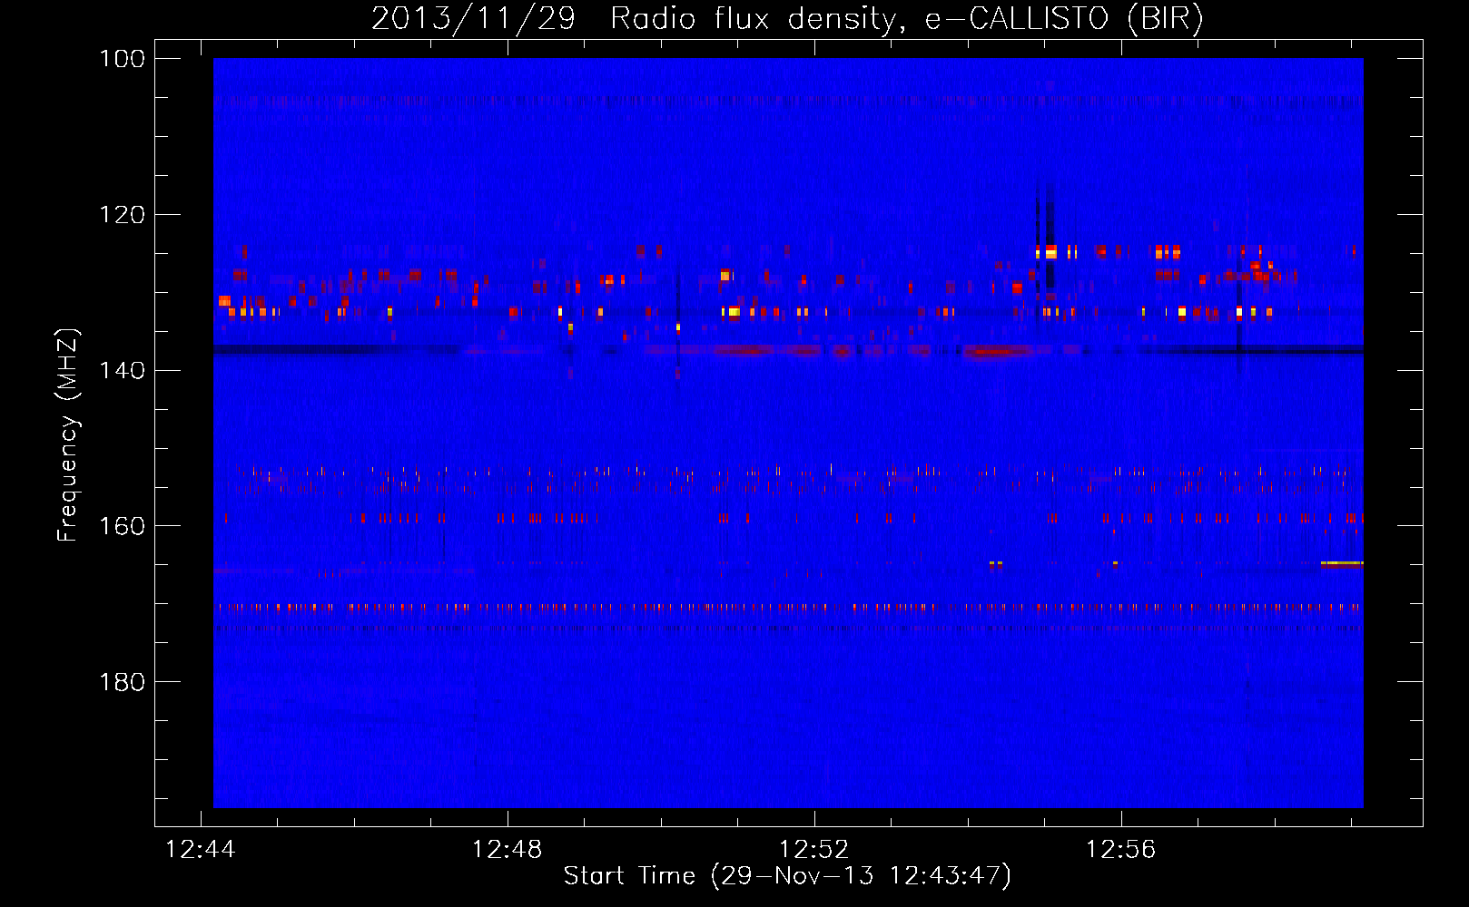
Task: Click the plot title '2013/11/29 Radio flux density'
Action: pos(787,19)
